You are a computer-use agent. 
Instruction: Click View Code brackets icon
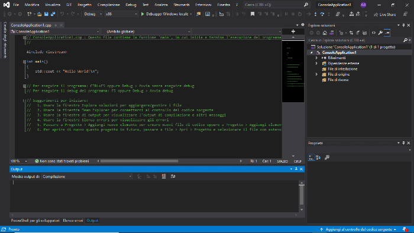[x=374, y=33]
